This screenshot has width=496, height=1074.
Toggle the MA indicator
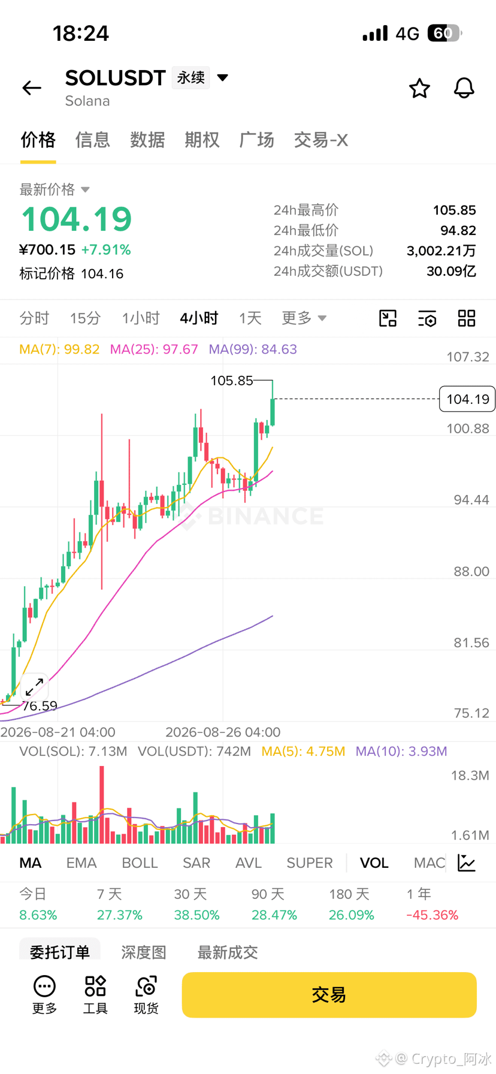tap(31, 863)
